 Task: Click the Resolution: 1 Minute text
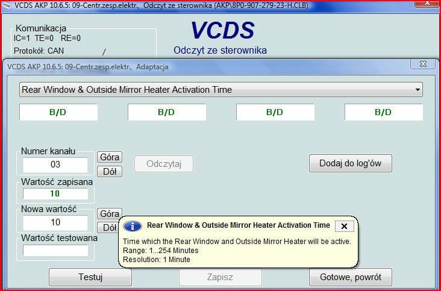click(x=157, y=259)
